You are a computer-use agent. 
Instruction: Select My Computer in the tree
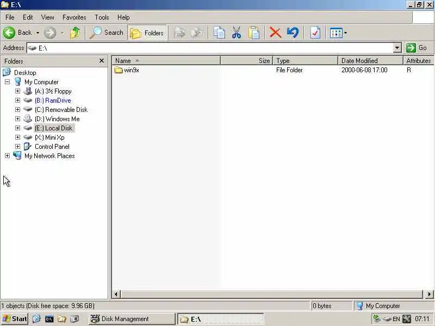41,82
